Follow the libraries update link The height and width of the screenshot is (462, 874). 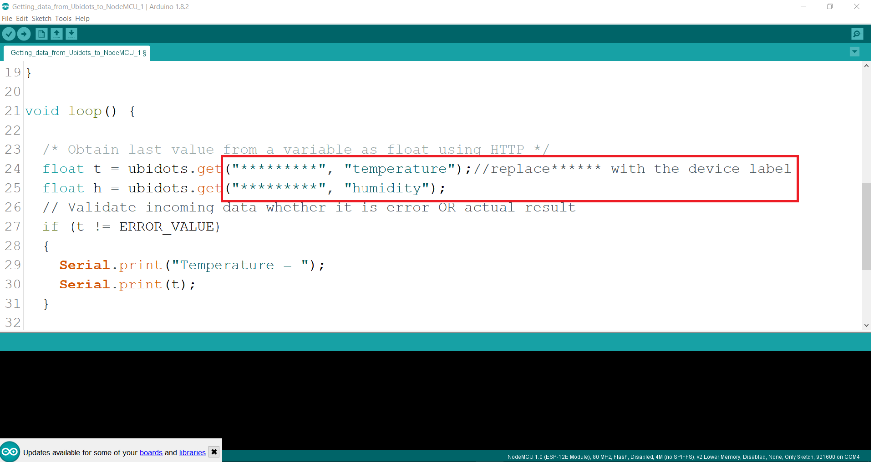tap(193, 452)
